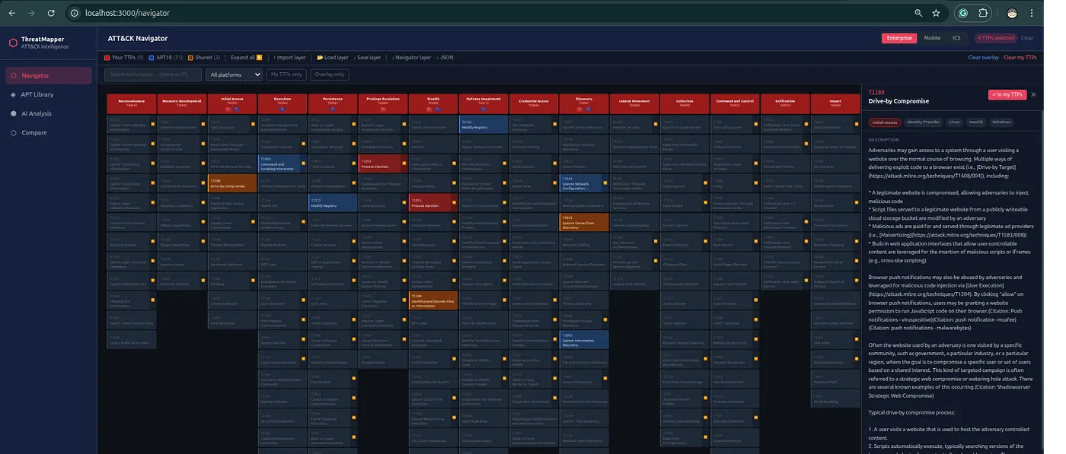
Task: Click the initial-access tag in details
Action: [883, 122]
